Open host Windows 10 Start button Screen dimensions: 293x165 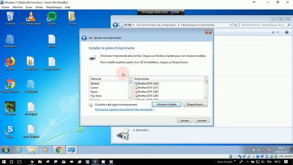point(4,162)
